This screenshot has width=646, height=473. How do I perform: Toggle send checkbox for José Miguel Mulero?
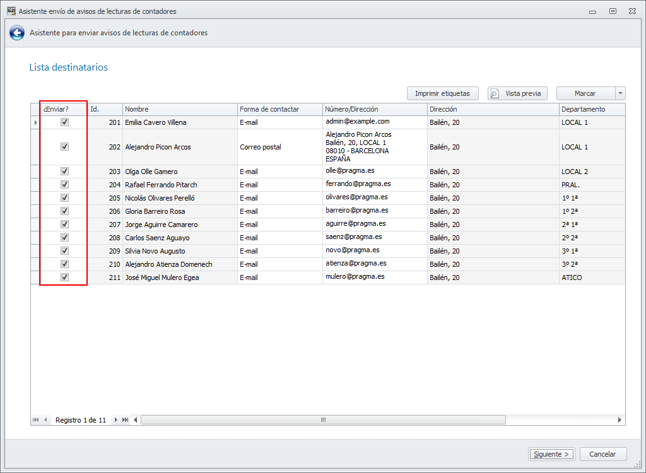point(65,276)
